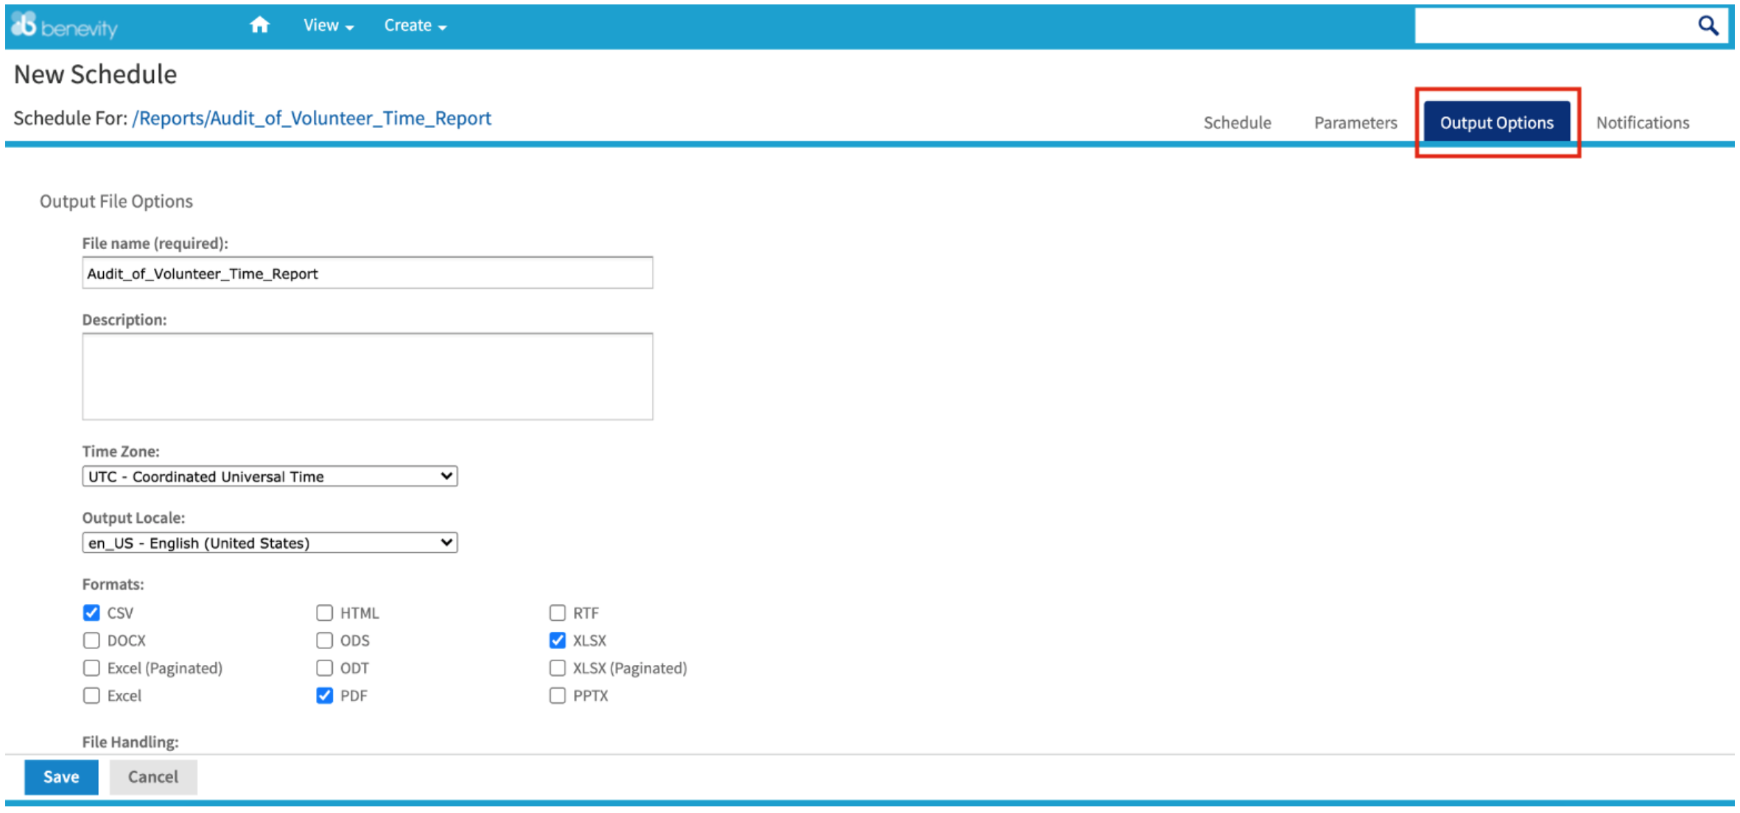1740x813 pixels.
Task: Uncheck the XLSX format checkbox
Action: tap(558, 641)
